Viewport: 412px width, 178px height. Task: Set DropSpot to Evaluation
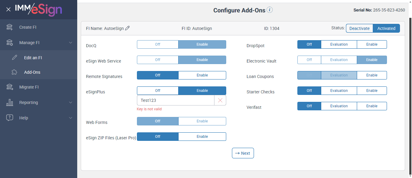[x=339, y=44]
